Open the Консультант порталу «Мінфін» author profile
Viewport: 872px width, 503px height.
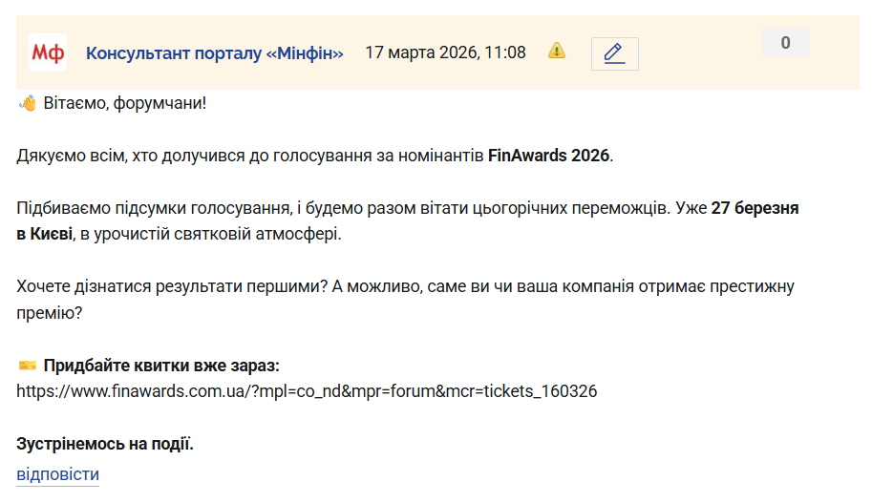tap(214, 52)
